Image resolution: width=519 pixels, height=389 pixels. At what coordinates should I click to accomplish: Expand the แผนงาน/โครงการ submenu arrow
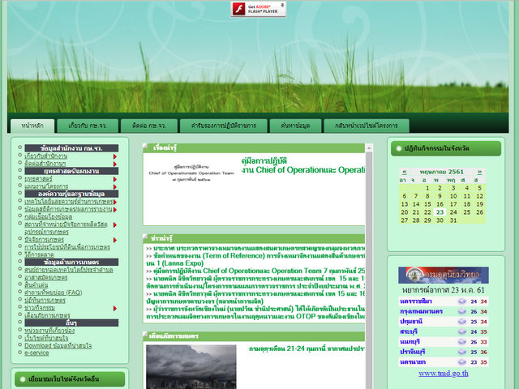pos(115,187)
